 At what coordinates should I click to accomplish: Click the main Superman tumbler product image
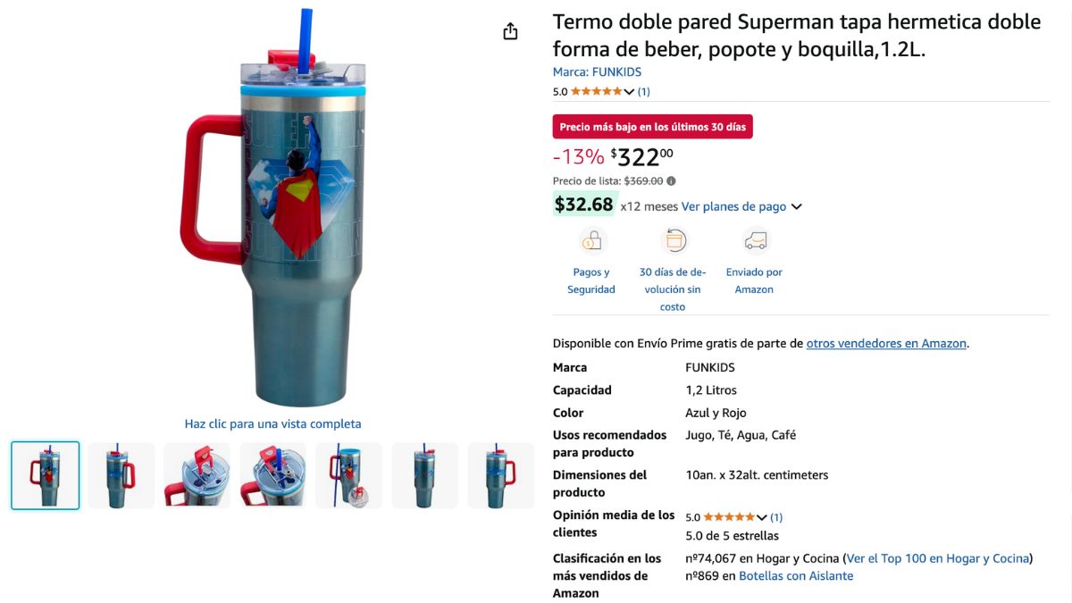pyautogui.click(x=272, y=207)
